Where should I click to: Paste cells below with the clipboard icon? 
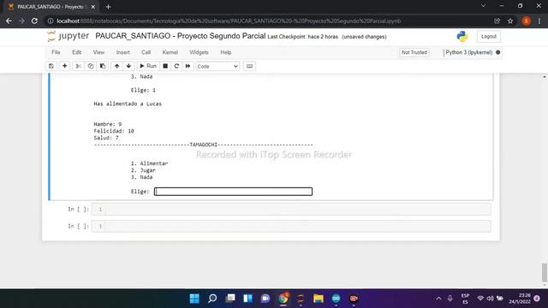click(103, 66)
